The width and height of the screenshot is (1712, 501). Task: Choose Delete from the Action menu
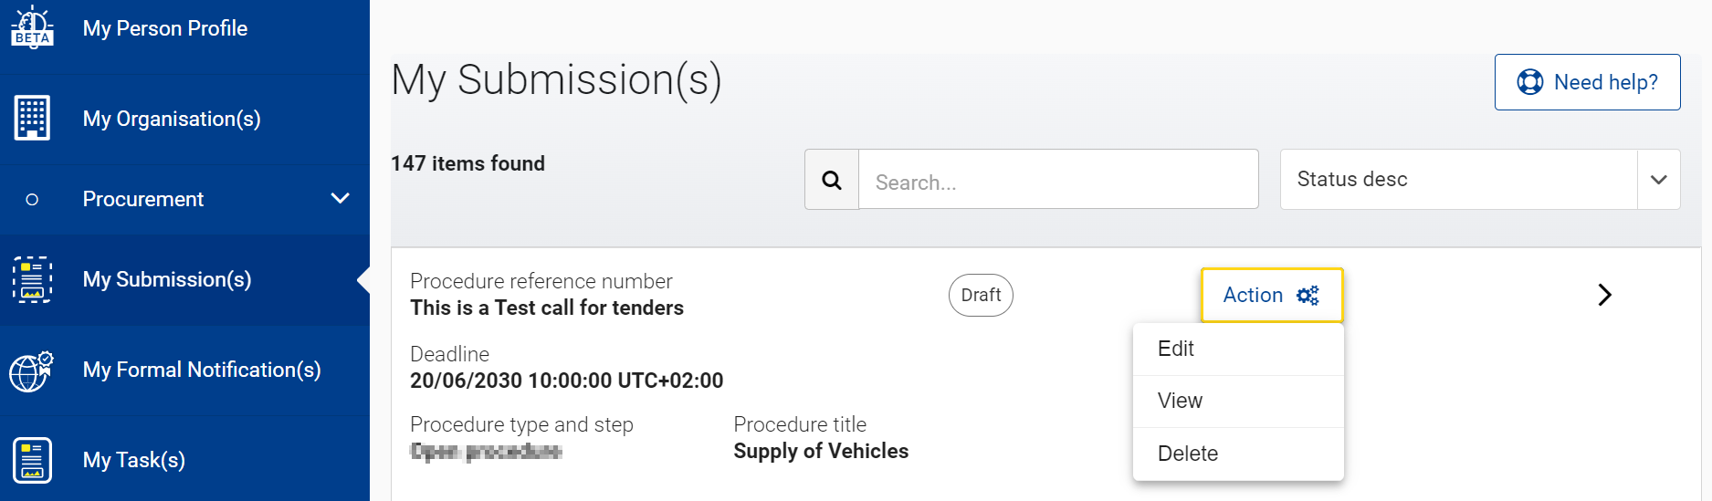1238,454
